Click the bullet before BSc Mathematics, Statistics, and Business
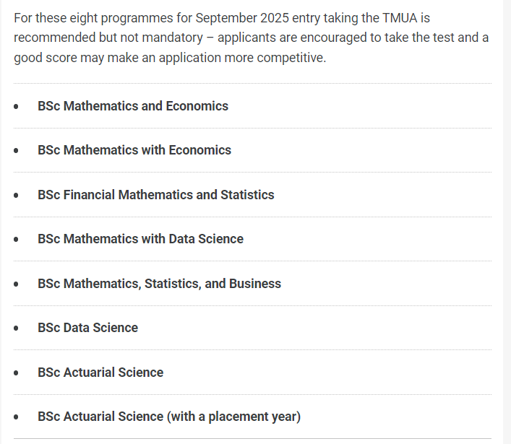The image size is (511, 444). pyautogui.click(x=16, y=284)
